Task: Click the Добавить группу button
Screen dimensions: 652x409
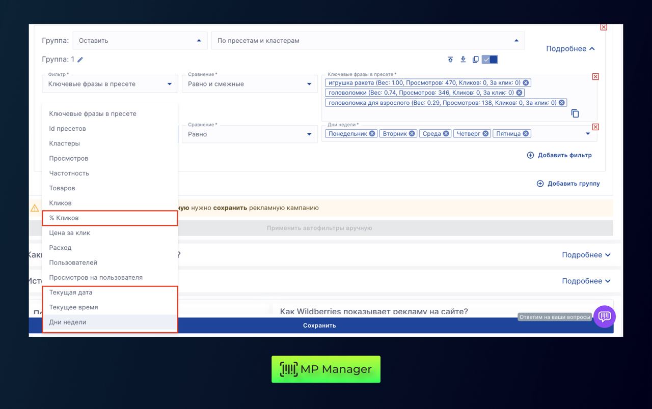Action: click(568, 184)
